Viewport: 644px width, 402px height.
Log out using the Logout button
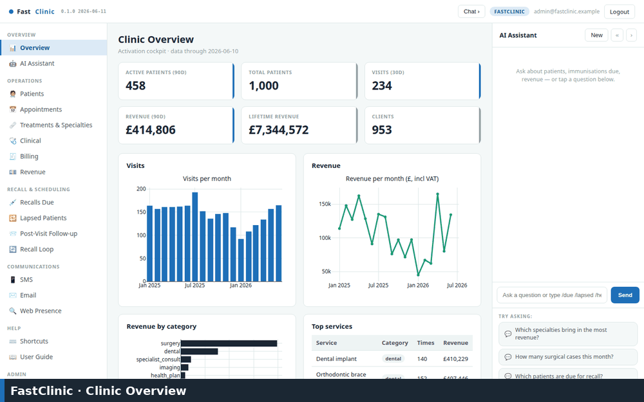pos(619,12)
